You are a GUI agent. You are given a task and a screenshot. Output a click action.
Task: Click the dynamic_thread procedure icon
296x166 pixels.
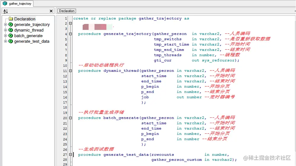(x=11, y=30)
